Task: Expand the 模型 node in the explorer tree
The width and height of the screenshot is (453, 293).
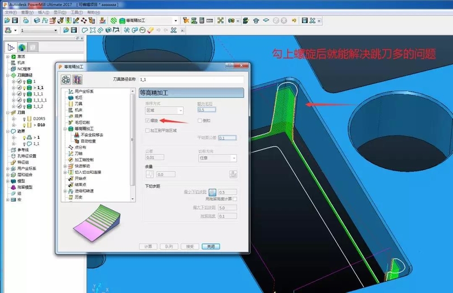Action: pos(8,181)
